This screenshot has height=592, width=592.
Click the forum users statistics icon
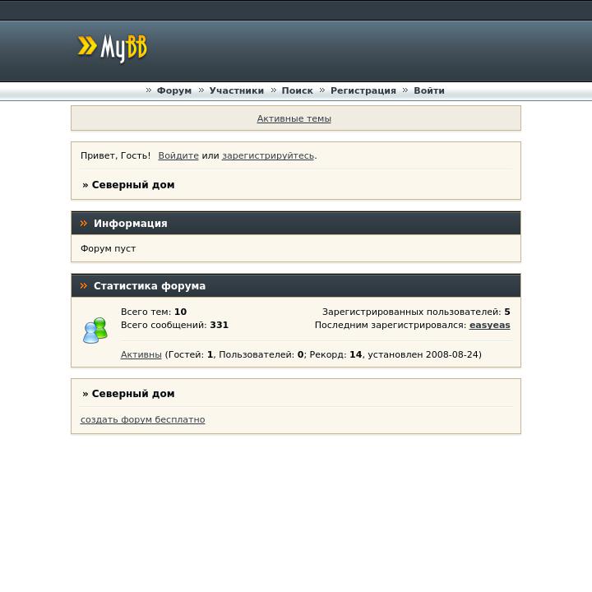click(95, 331)
